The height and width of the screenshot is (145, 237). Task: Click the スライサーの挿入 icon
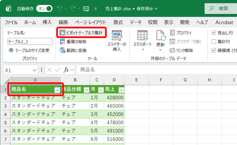click(x=117, y=36)
